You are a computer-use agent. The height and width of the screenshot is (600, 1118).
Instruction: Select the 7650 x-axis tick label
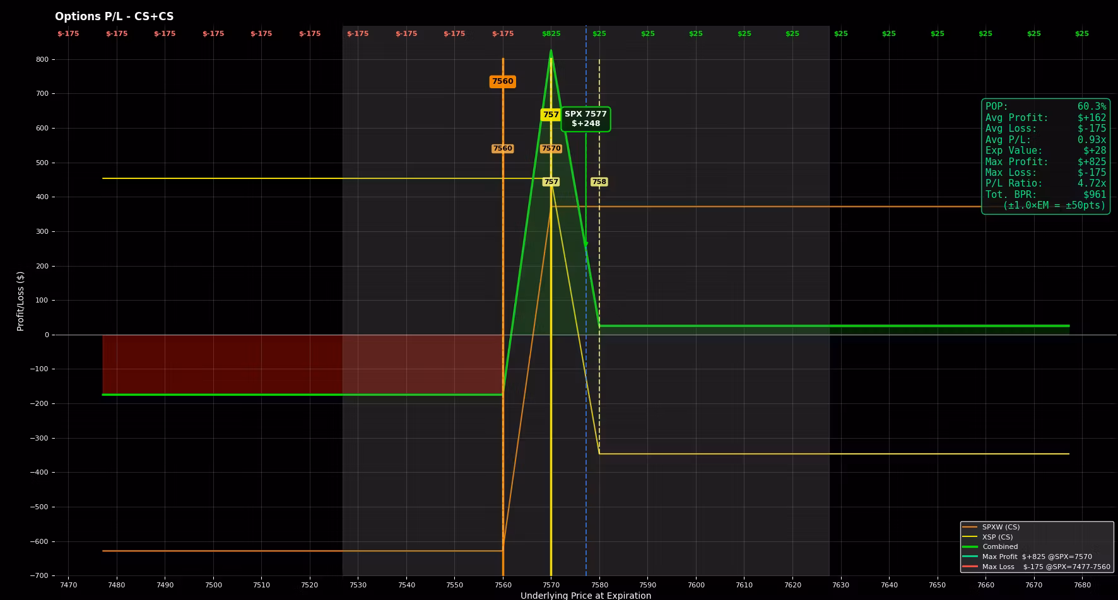937,585
